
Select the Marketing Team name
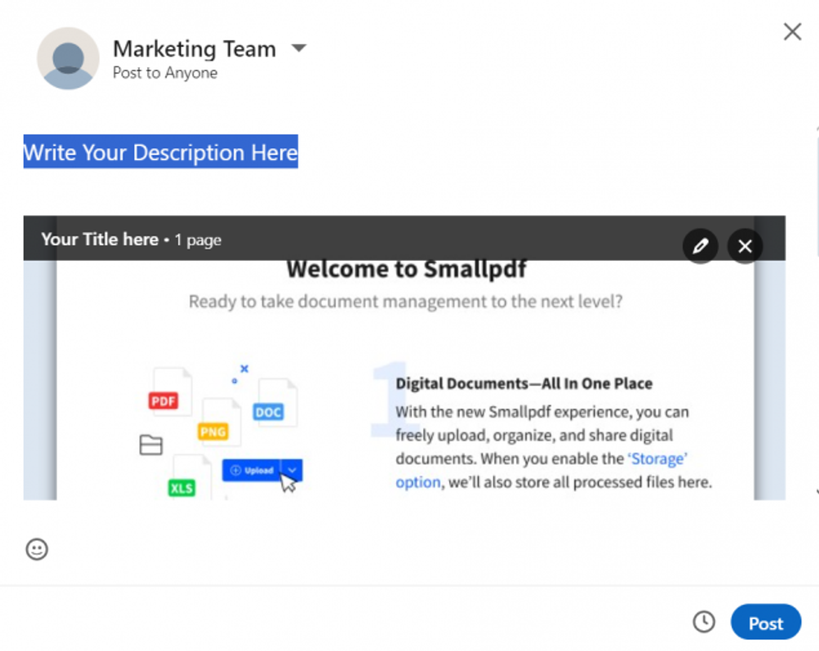point(194,49)
